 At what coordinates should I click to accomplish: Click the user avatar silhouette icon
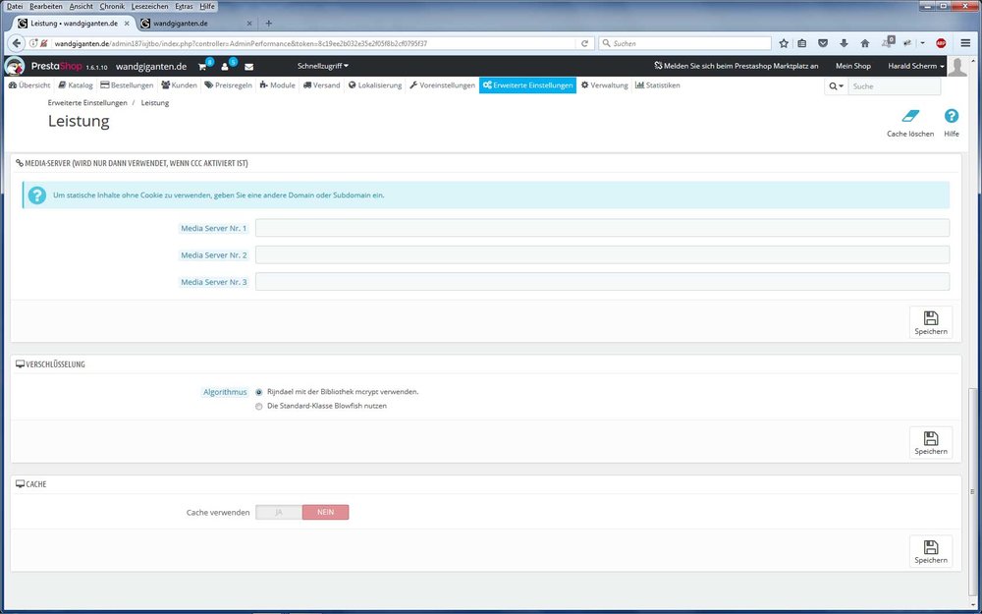coord(956,67)
